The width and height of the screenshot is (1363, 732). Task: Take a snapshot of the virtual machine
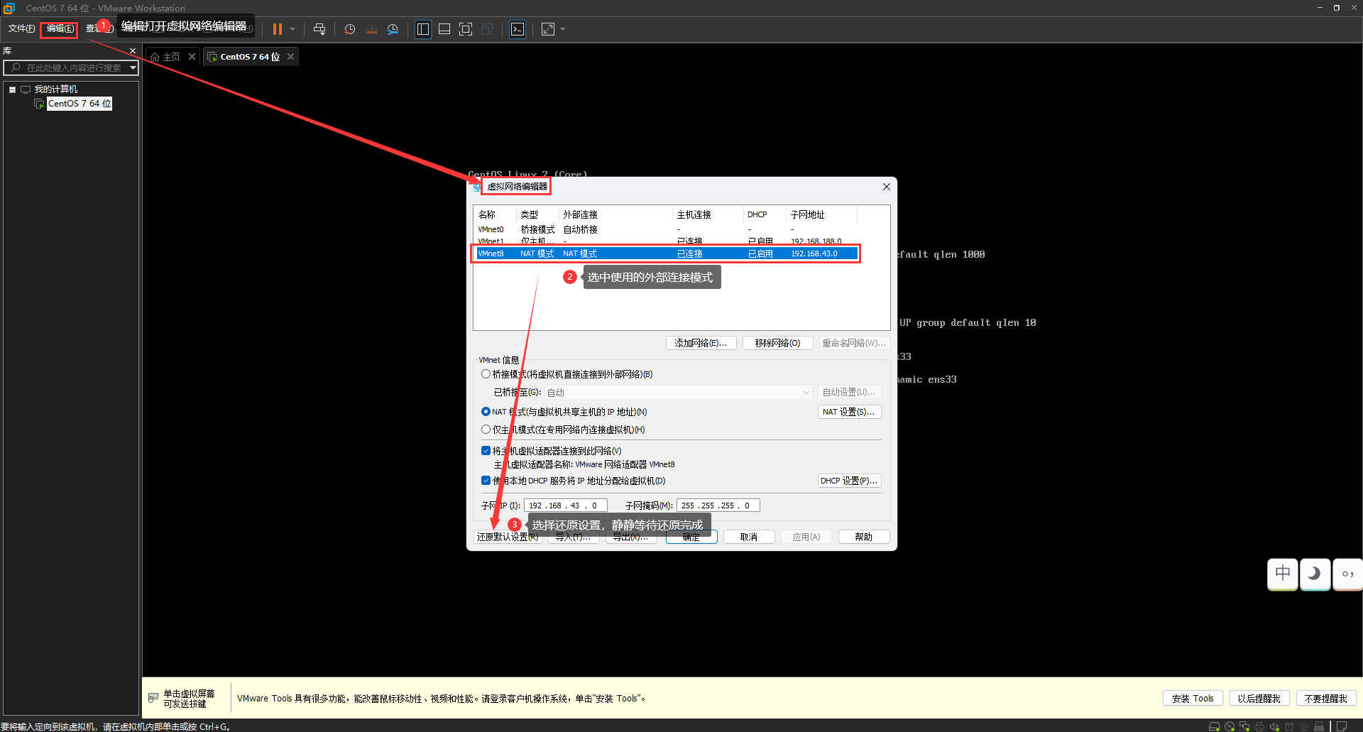point(350,29)
